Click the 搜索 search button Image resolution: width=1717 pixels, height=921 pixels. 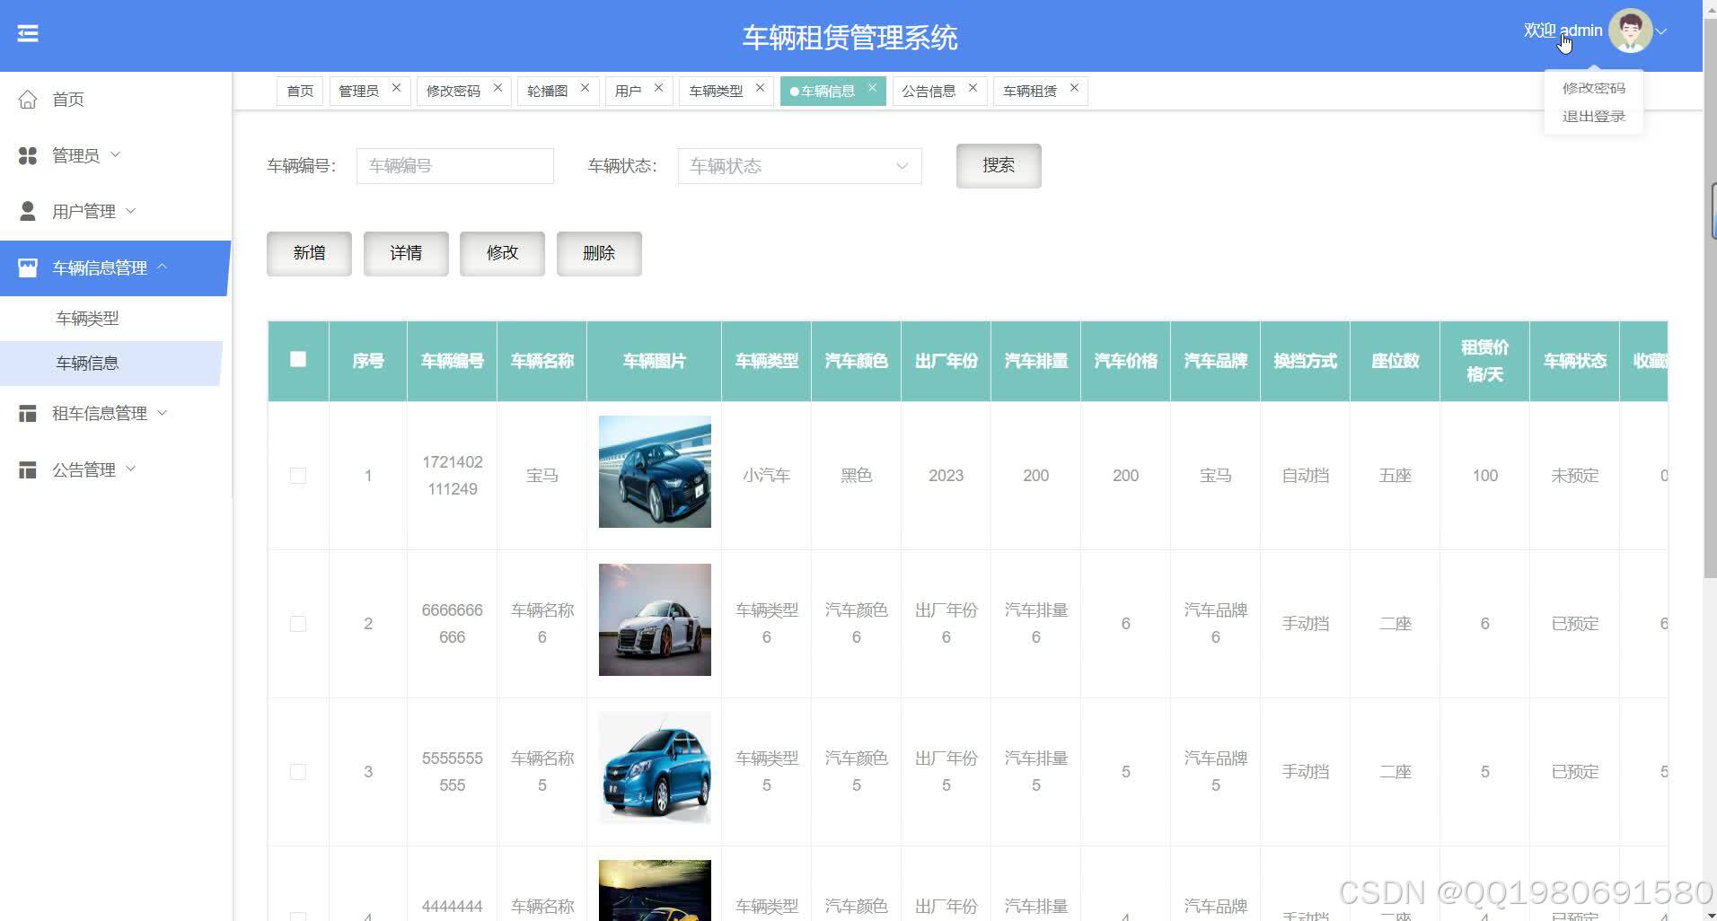tap(998, 165)
